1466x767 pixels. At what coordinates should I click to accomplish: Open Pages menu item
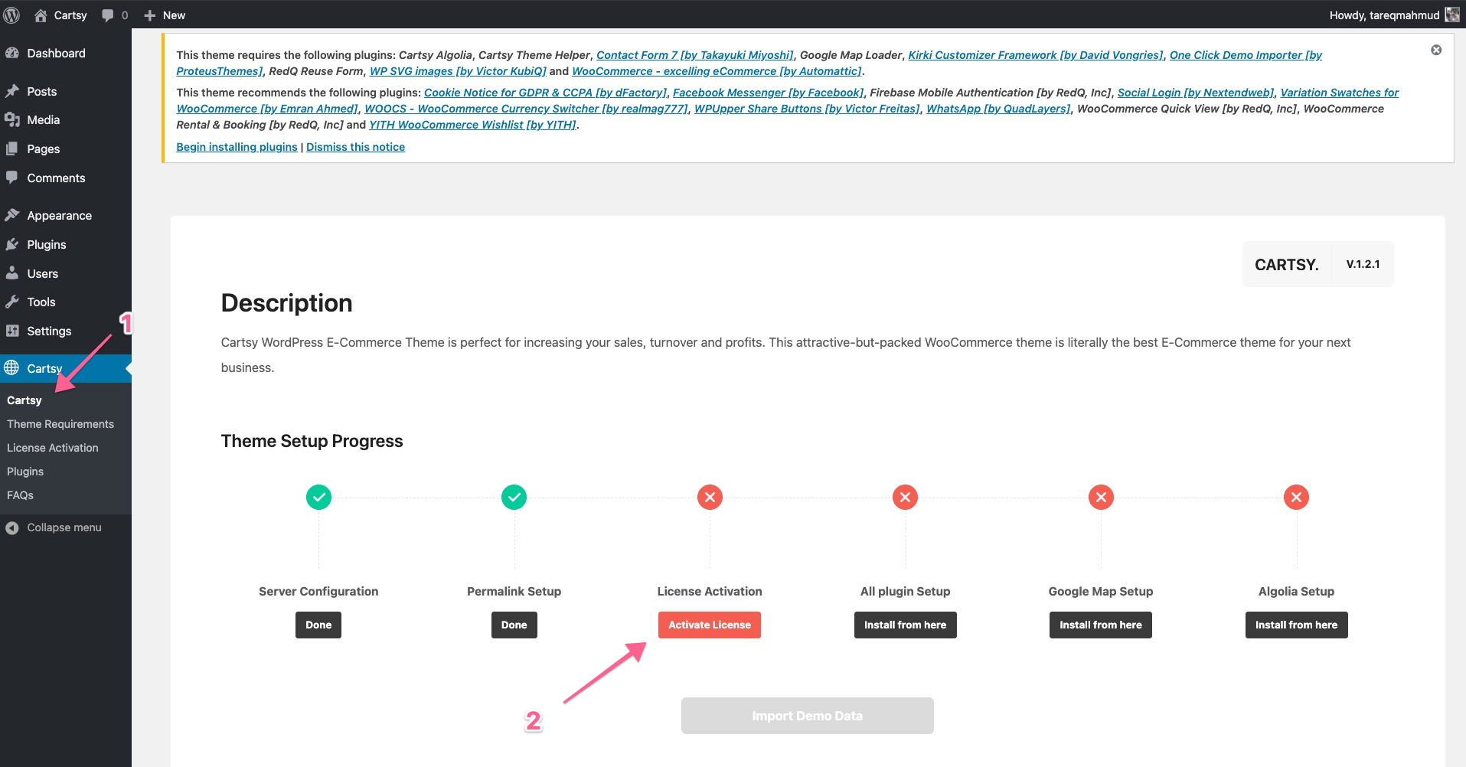tap(66, 149)
